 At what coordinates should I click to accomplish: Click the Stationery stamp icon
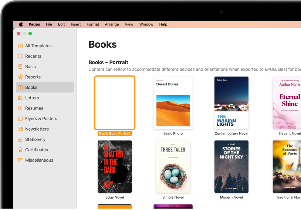[x=20, y=139]
